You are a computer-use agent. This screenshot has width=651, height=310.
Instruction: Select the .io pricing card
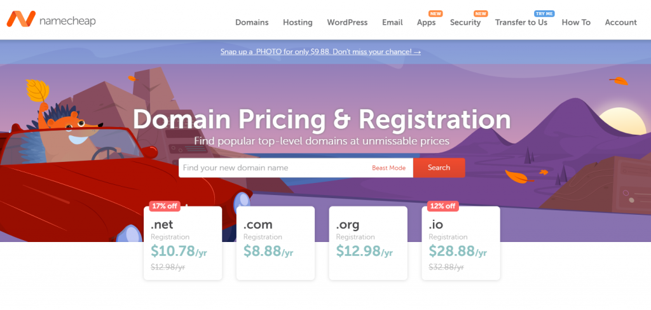point(461,243)
